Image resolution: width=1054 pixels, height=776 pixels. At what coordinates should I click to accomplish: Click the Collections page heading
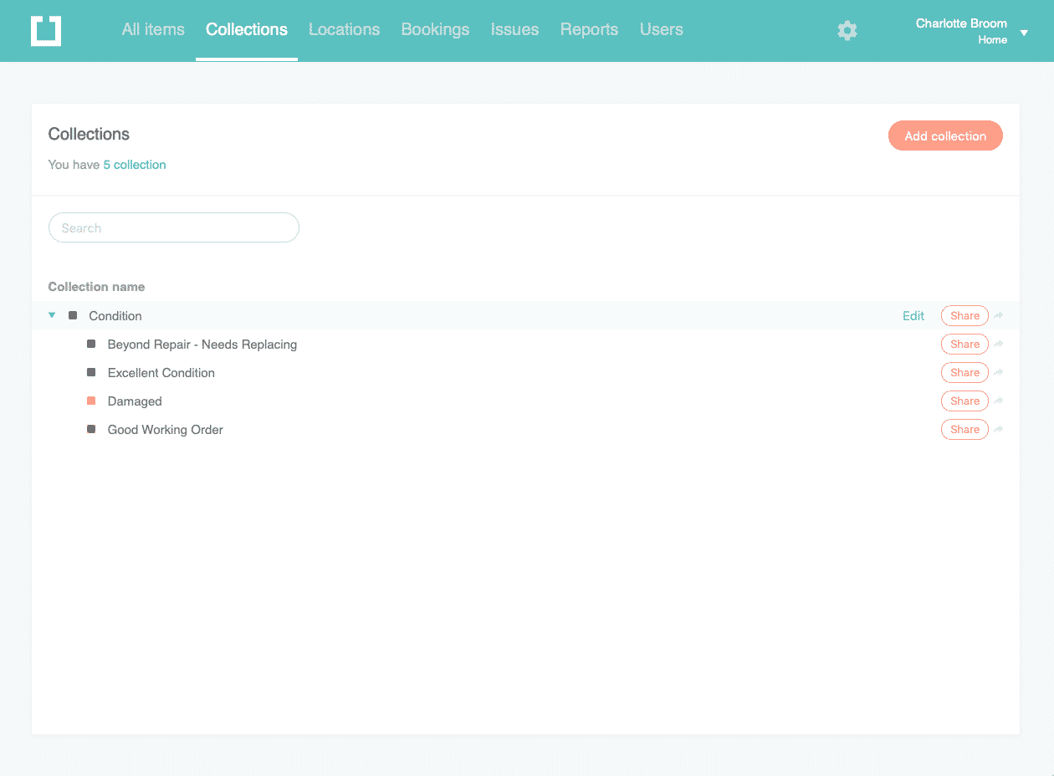point(89,134)
